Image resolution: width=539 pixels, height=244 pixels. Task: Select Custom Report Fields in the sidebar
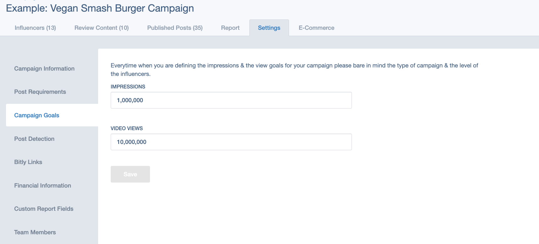(44, 209)
